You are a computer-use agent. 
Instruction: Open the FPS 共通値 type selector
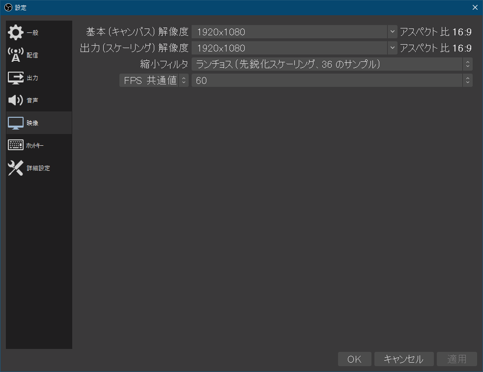[183, 80]
